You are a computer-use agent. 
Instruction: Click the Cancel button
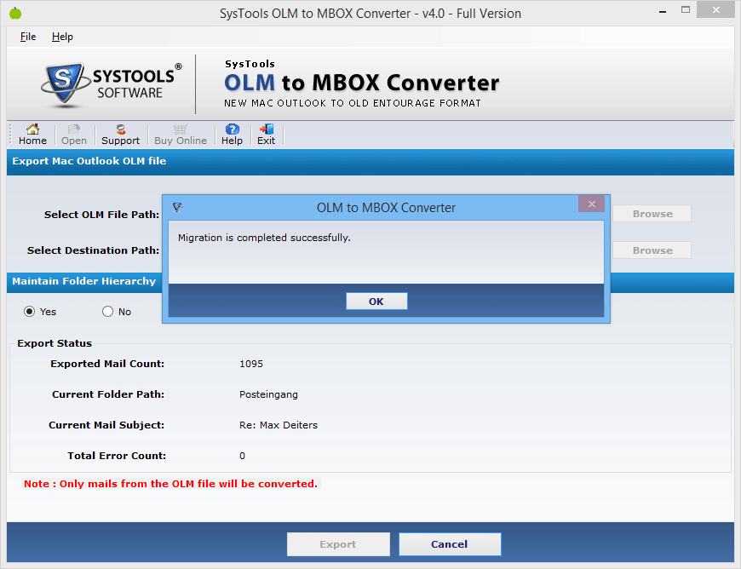tap(450, 544)
